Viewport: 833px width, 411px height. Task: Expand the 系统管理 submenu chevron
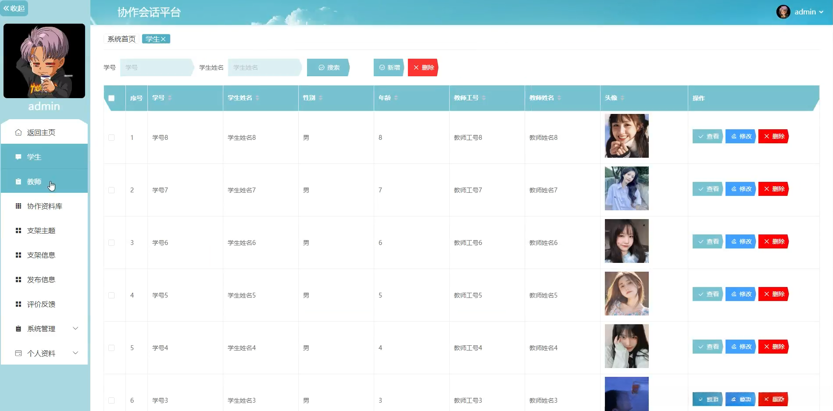pyautogui.click(x=75, y=329)
